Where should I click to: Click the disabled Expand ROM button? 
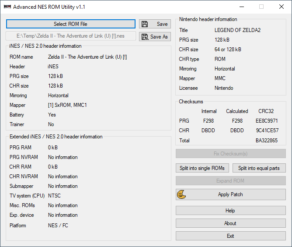coord(230,181)
